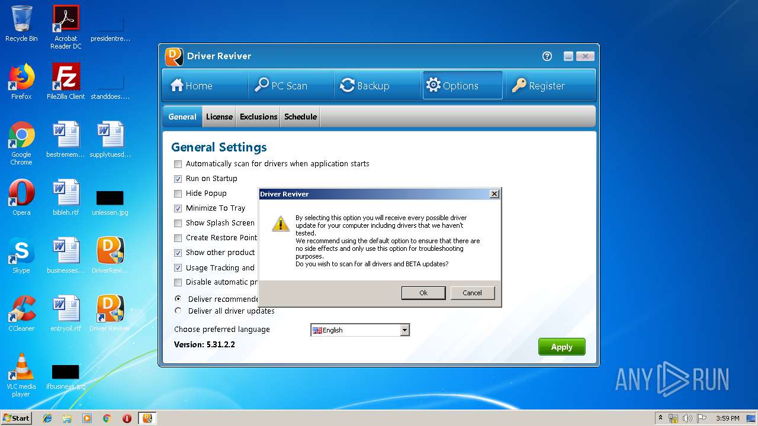This screenshot has height=426, width=758.
Task: Open the Driver Reviver desktop shortcut
Action: 110,314
